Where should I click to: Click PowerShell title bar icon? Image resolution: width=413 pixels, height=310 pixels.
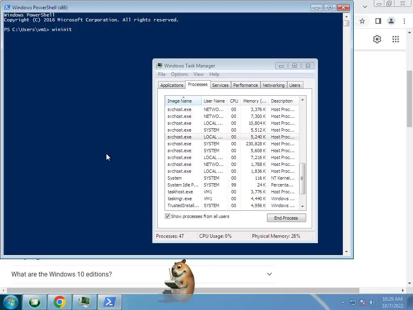point(7,7)
